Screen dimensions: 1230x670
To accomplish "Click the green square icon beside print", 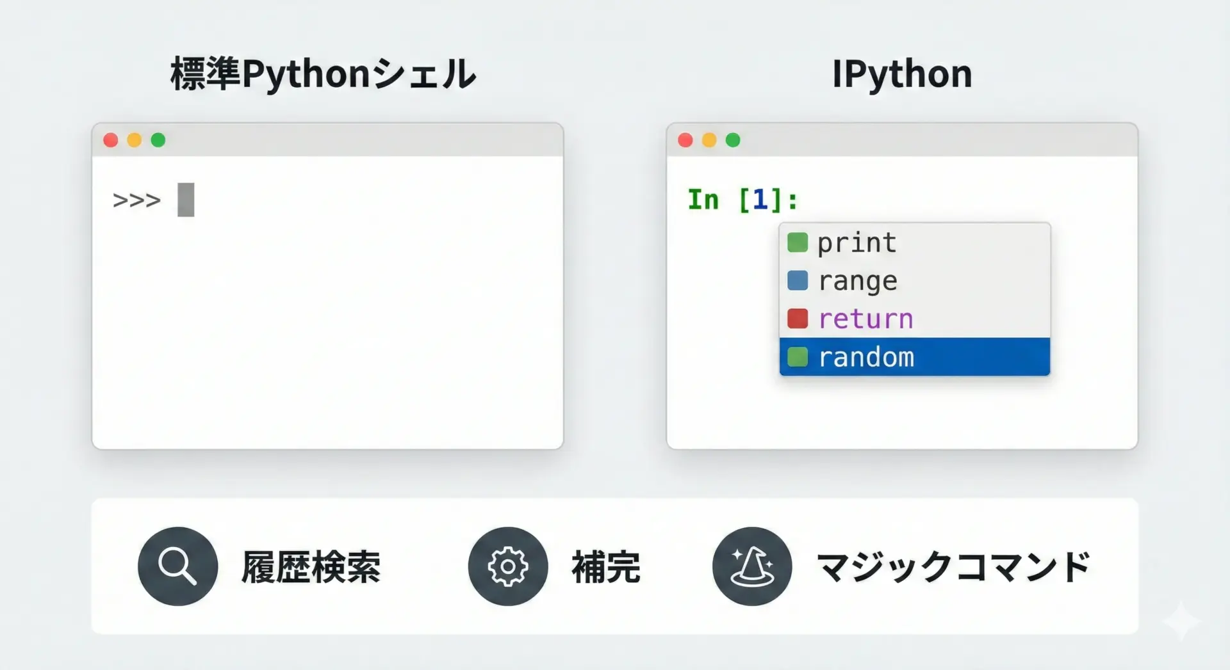I will [798, 243].
